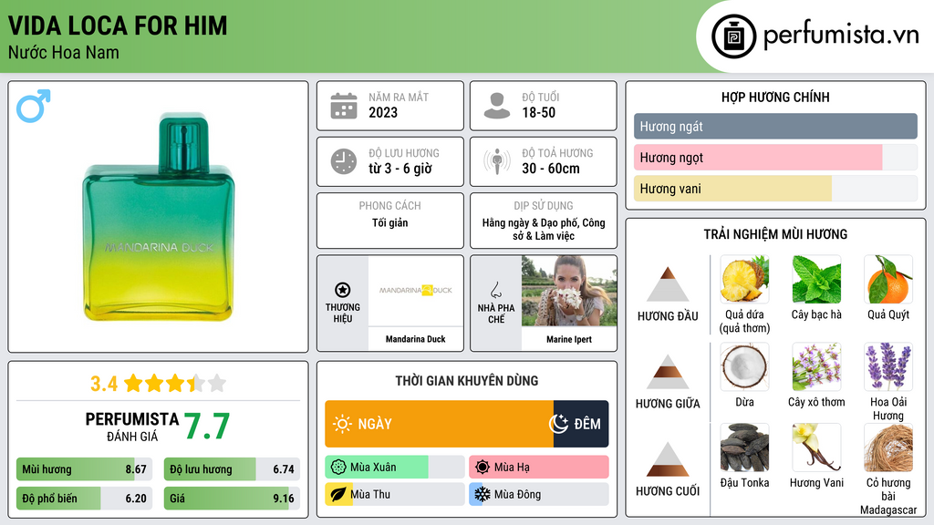Click the Mùi hương 8.67 rating bar
934x525 pixels.
84,469
